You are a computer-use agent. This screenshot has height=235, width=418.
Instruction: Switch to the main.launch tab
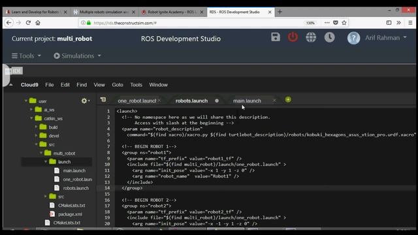pyautogui.click(x=247, y=101)
